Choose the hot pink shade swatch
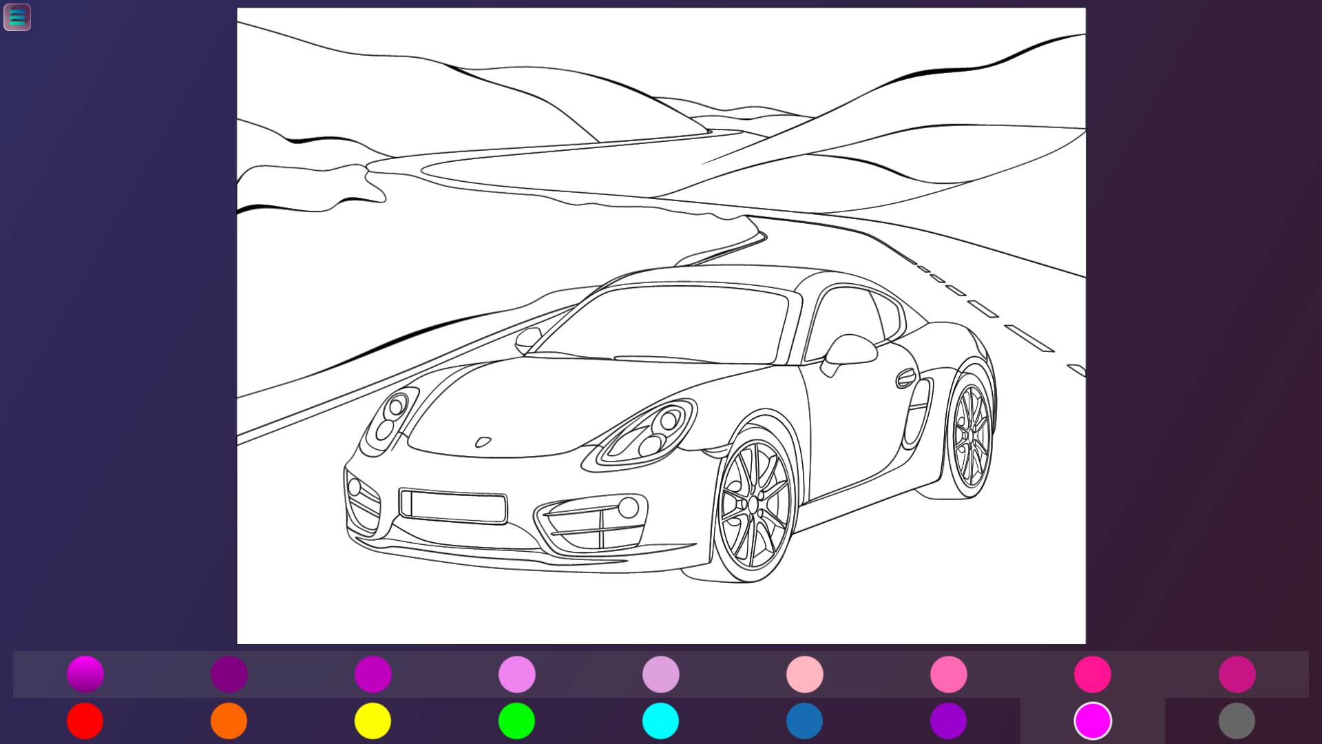The height and width of the screenshot is (744, 1322). click(949, 674)
